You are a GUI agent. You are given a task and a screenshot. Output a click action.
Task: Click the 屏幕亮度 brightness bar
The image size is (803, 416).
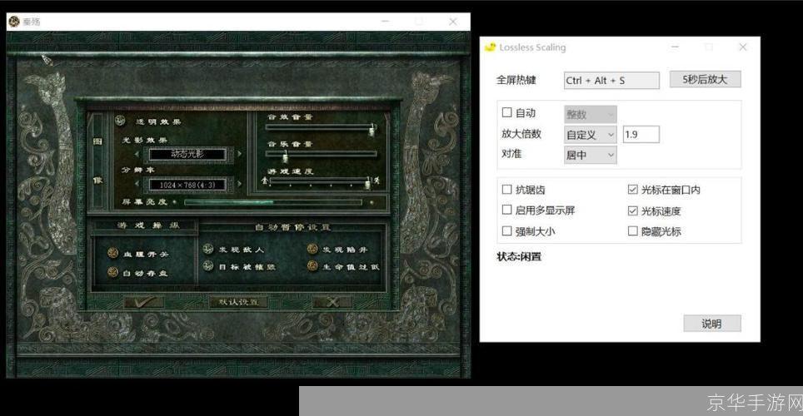273,202
